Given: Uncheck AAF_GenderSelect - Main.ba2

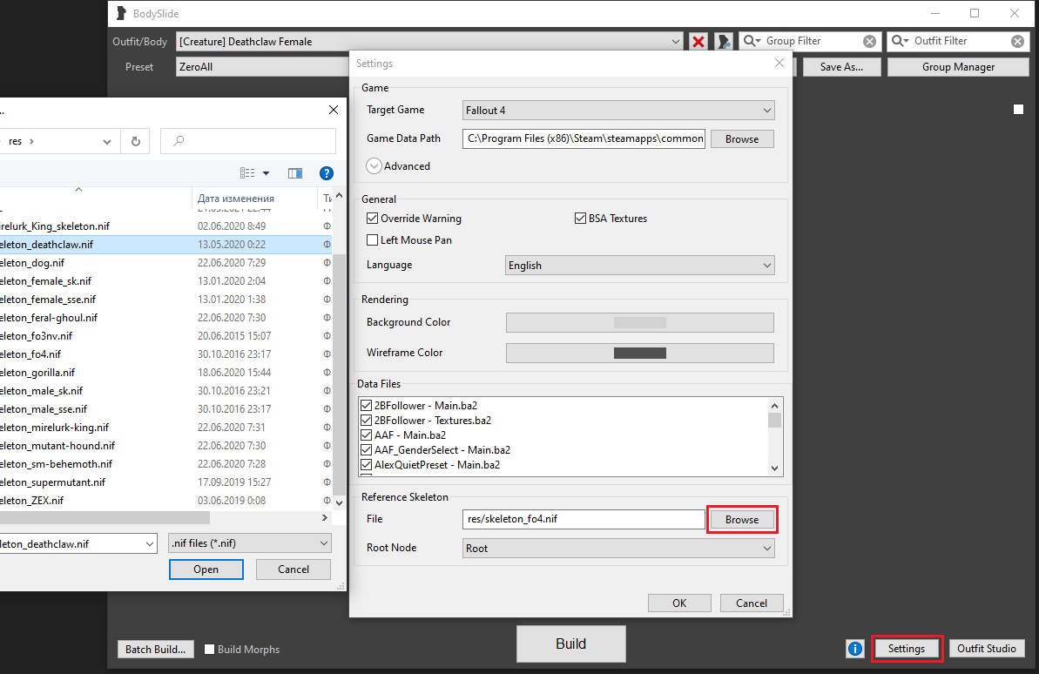Looking at the screenshot, I should point(366,450).
